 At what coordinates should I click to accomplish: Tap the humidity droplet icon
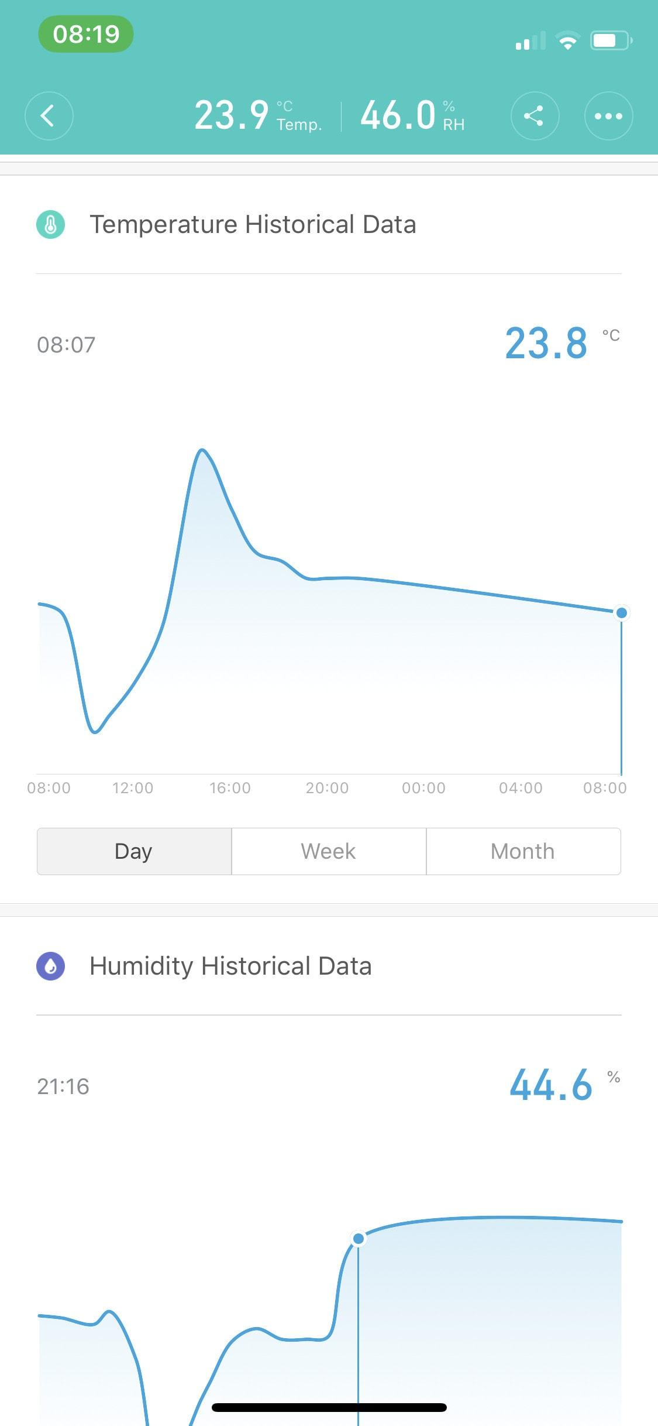coord(51,966)
